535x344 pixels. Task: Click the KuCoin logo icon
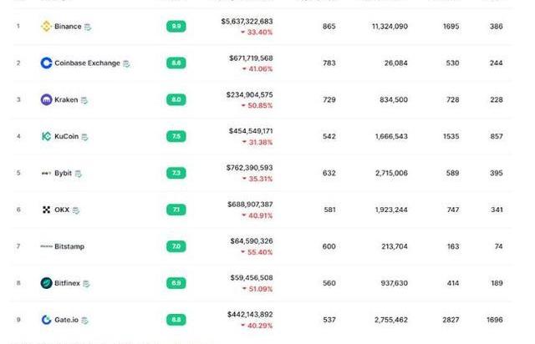(47, 136)
